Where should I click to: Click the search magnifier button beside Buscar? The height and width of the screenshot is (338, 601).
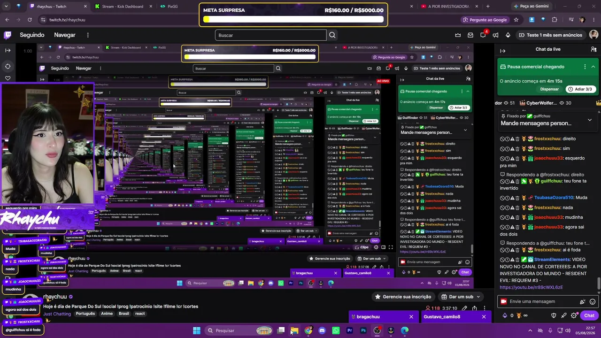(x=332, y=35)
